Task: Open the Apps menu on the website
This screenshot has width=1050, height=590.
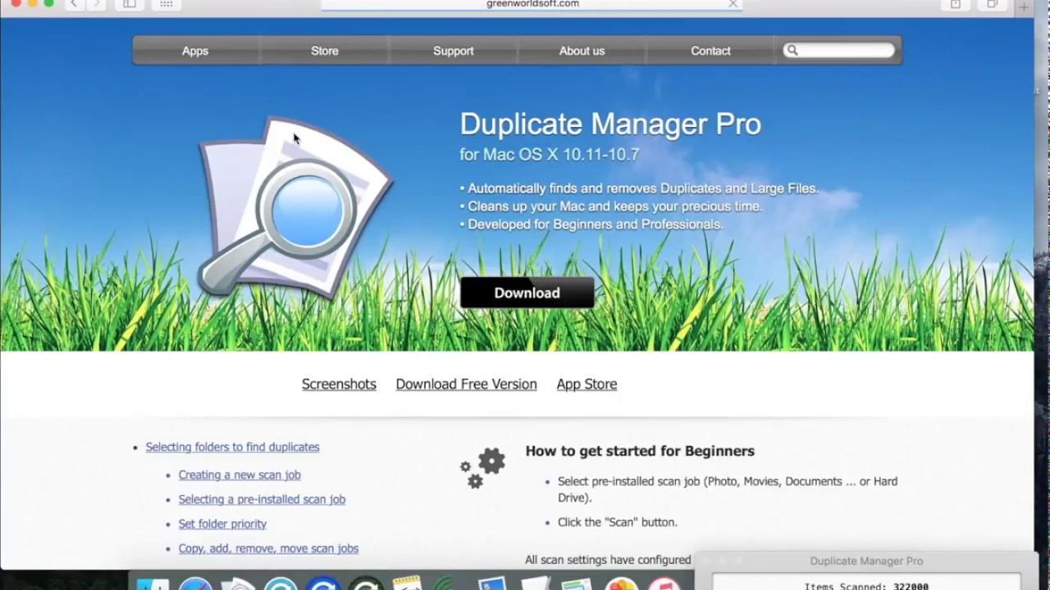Action: point(195,51)
